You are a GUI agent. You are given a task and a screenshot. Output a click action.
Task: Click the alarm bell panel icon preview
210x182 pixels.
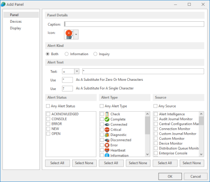click(69, 34)
